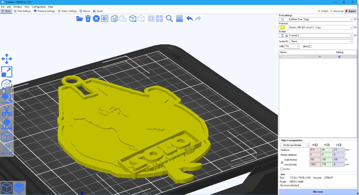The width and height of the screenshot is (359, 195).
Task: Click the Arrange icon in the top toolbar
Action: [105, 19]
